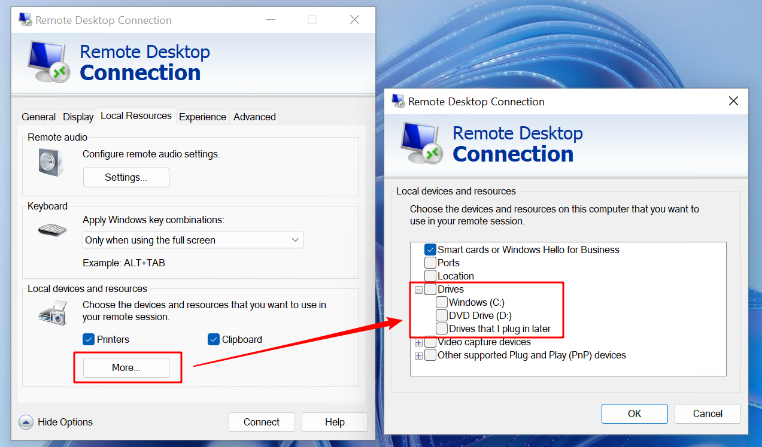Open the Windows key combinations dropdown
The image size is (762, 447).
pyautogui.click(x=295, y=240)
